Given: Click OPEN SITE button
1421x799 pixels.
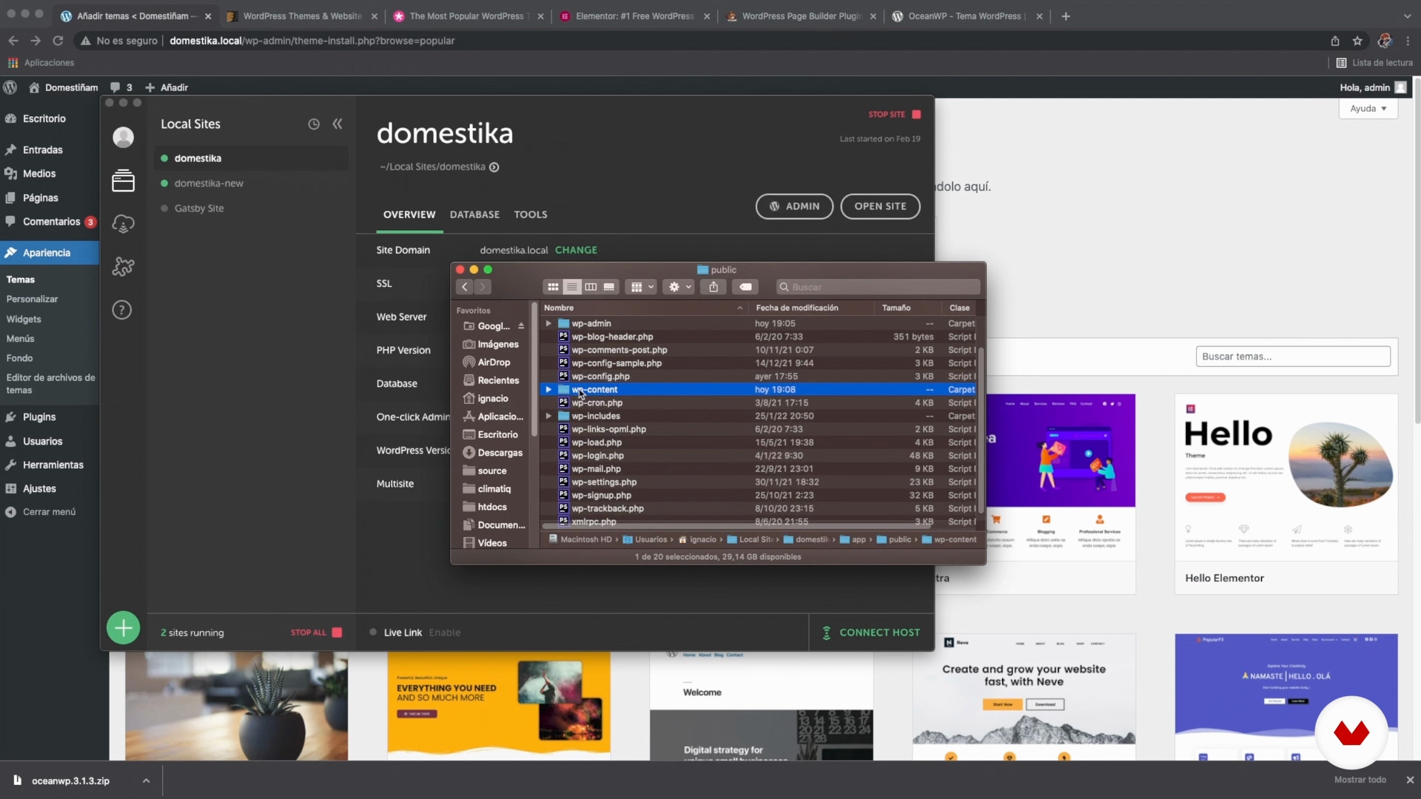Looking at the screenshot, I should point(880,206).
